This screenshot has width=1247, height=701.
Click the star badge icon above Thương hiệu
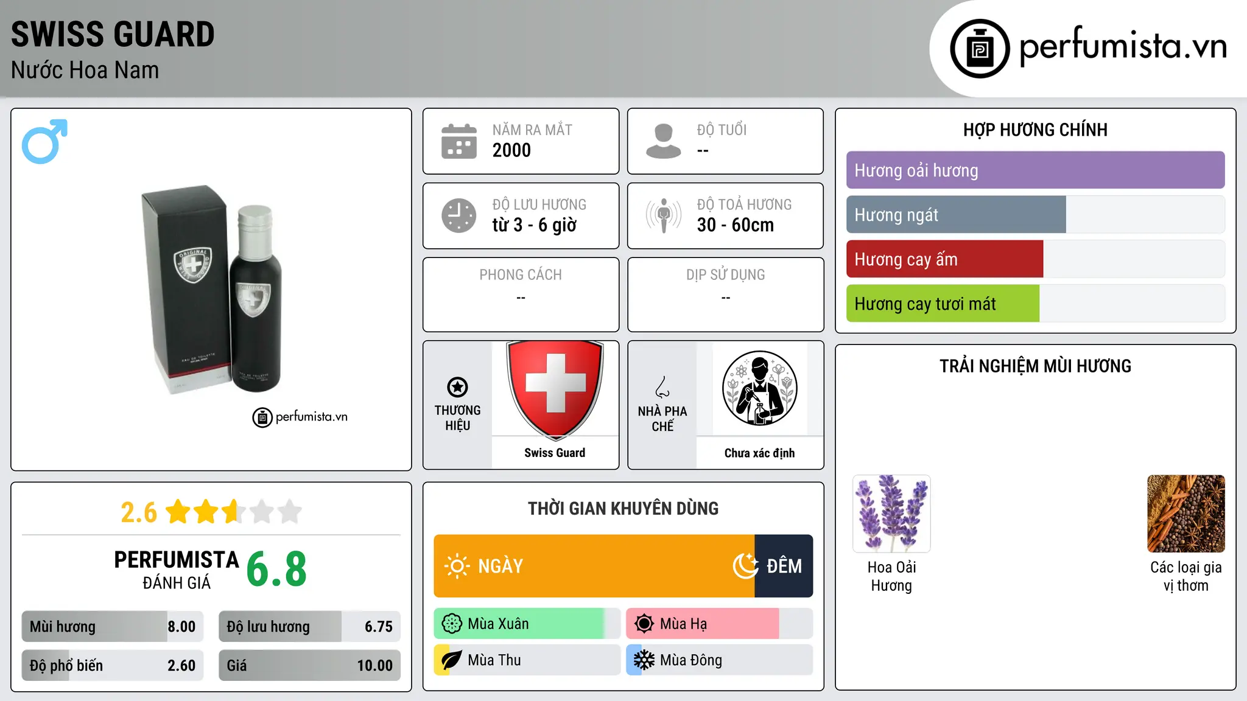click(x=457, y=387)
